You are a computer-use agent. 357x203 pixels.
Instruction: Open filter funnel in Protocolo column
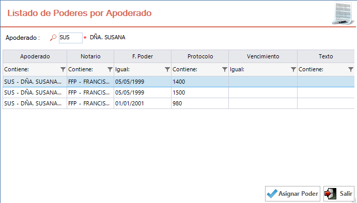point(225,69)
